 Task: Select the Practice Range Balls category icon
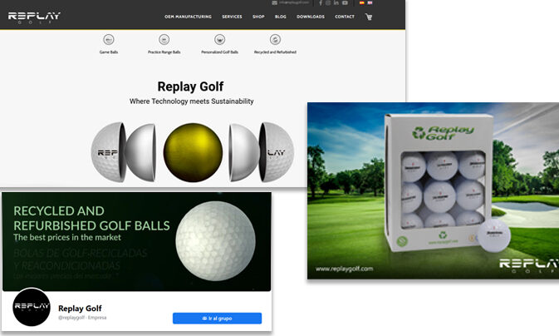point(164,39)
